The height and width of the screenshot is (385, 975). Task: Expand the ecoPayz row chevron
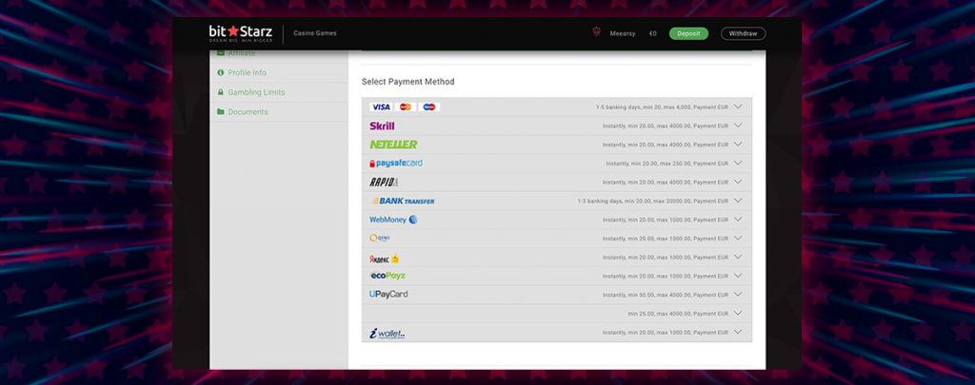(738, 276)
